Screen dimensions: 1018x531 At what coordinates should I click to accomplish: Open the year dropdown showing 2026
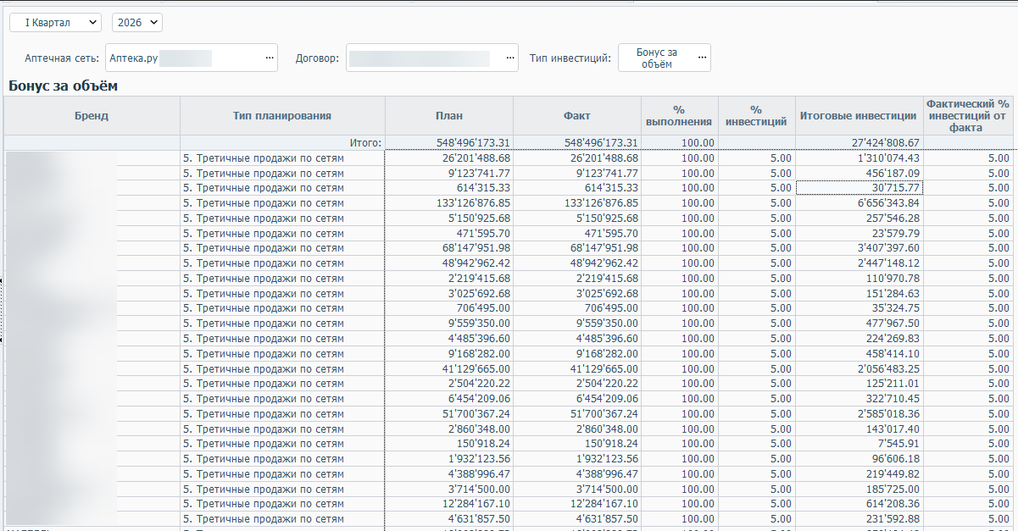tap(136, 23)
